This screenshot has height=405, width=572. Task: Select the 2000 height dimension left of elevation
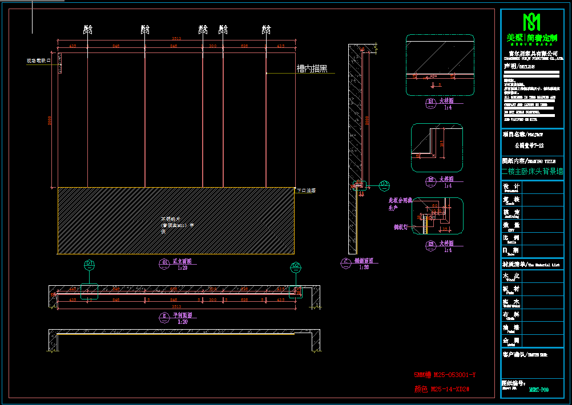[50, 121]
